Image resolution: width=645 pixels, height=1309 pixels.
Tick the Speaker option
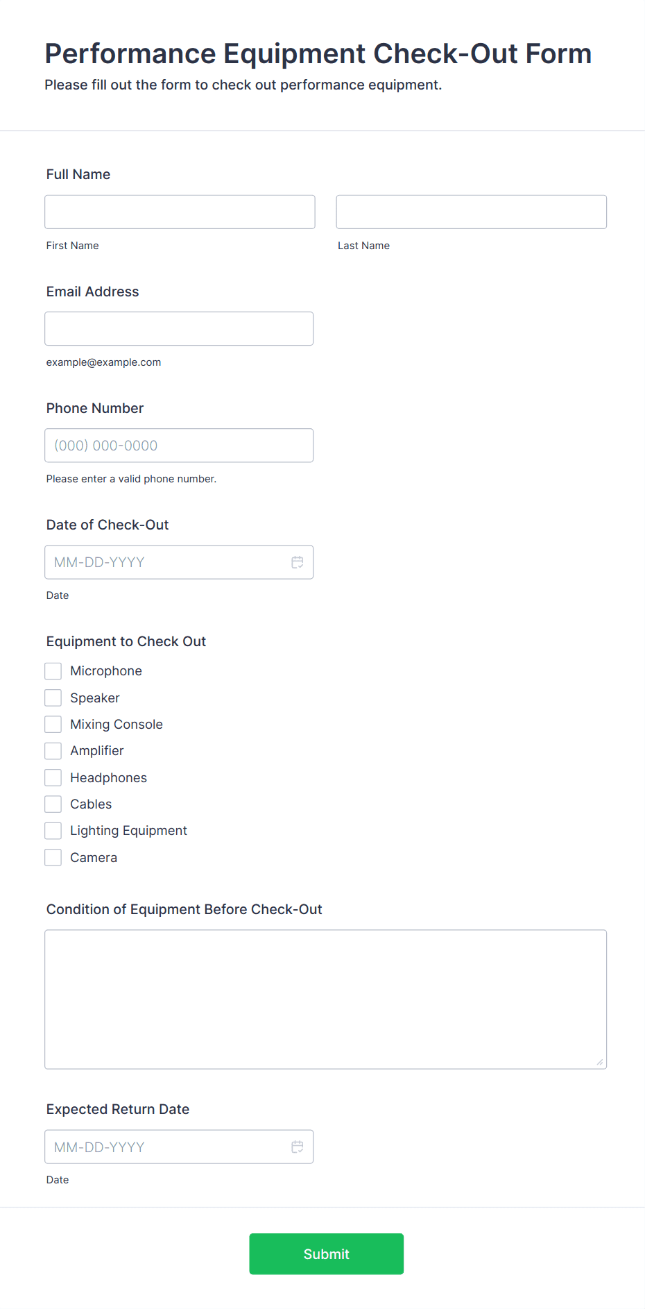(53, 698)
